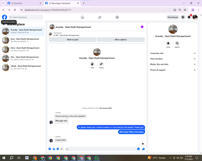Image resolution: width=202 pixels, height=161 pixels.
Task: Open Alex - 2bed 2bath conversation
Action: 23,58
